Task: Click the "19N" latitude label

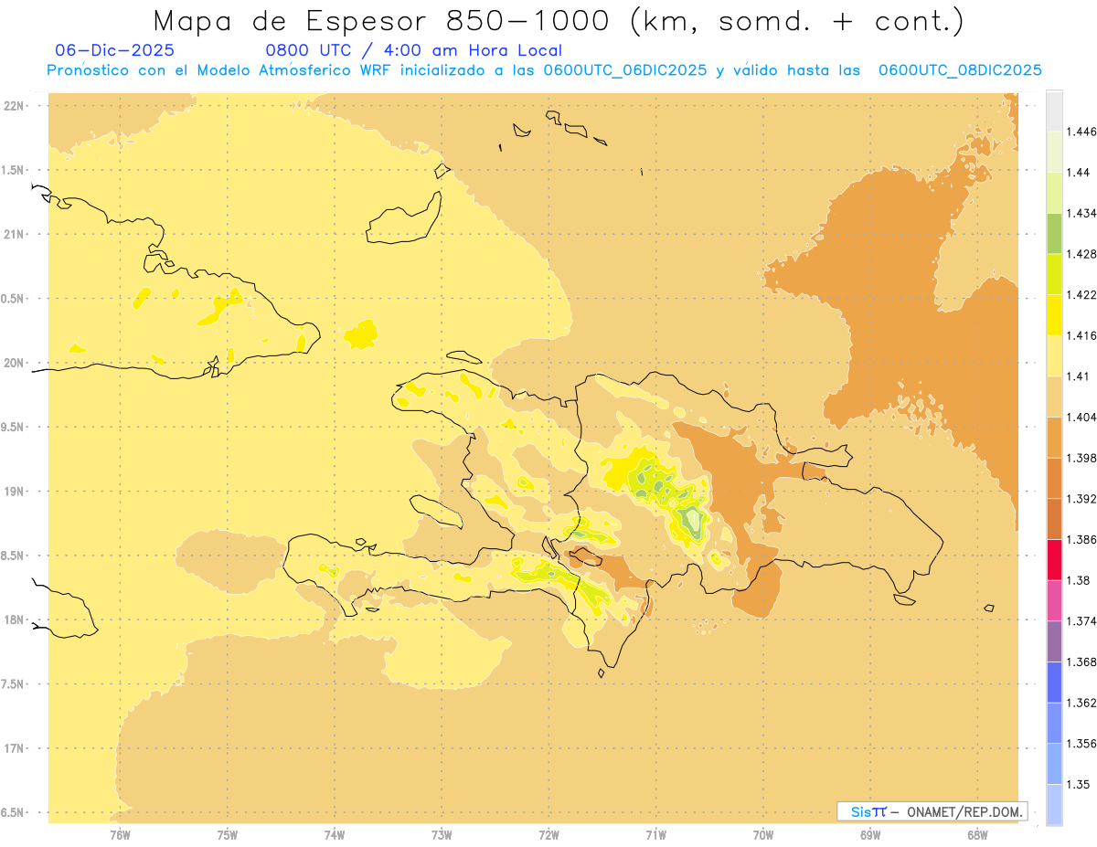Action: tap(15, 492)
